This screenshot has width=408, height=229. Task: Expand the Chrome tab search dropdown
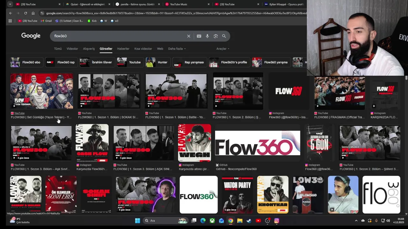click(x=10, y=4)
